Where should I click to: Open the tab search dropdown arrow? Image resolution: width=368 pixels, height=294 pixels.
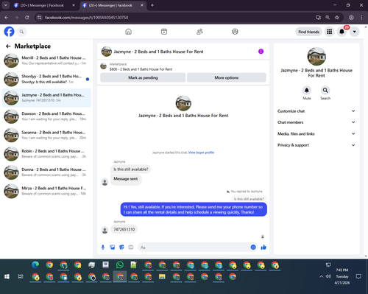(x=5, y=5)
